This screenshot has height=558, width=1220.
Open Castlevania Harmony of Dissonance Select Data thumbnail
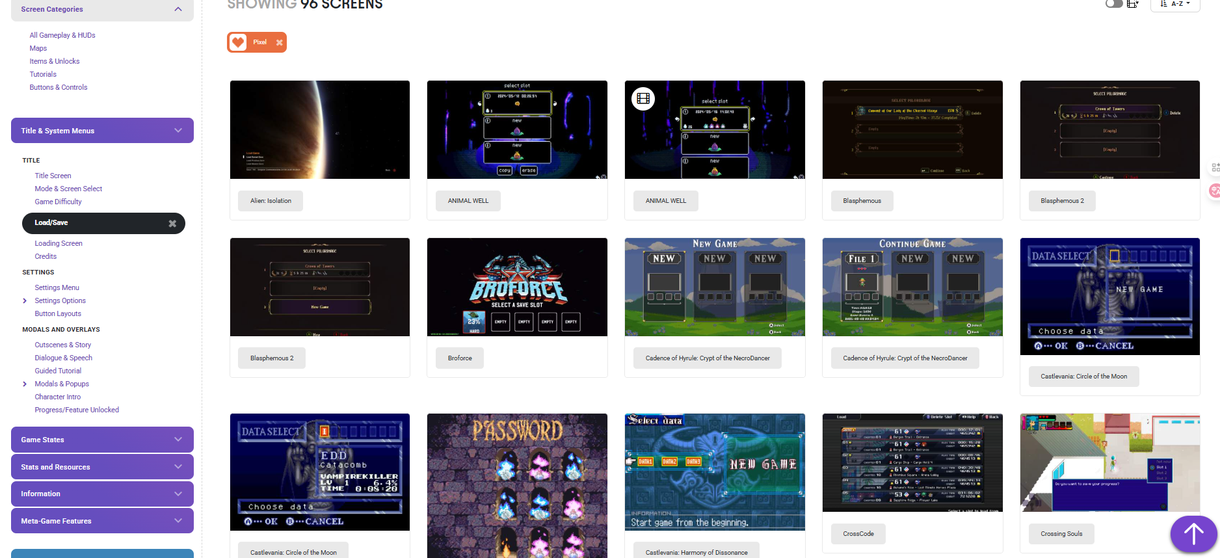coord(715,472)
